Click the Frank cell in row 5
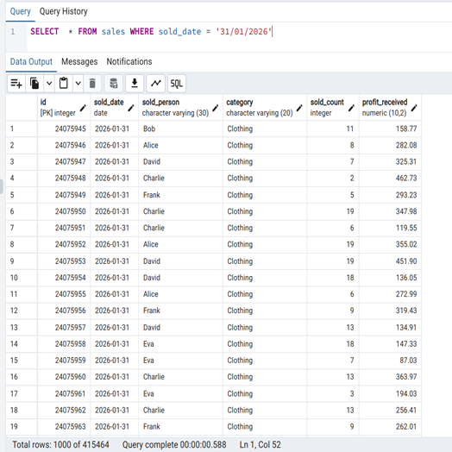The image size is (452, 452). tap(180, 195)
